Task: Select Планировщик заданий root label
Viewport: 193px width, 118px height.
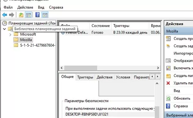Action: 32,23
